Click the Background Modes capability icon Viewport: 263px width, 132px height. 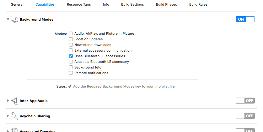pos(14,19)
